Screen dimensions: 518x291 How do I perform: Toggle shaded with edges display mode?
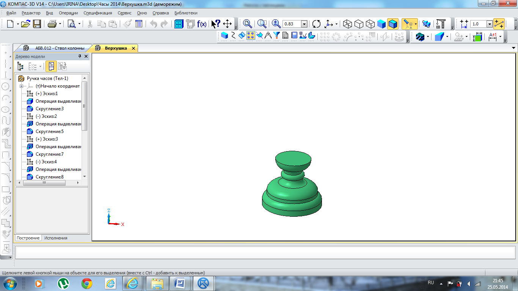tap(393, 24)
